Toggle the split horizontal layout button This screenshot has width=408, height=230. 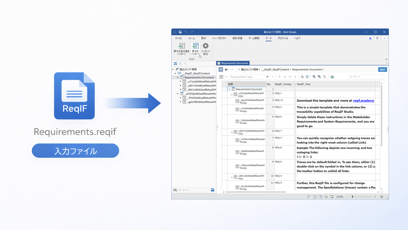coord(315,197)
